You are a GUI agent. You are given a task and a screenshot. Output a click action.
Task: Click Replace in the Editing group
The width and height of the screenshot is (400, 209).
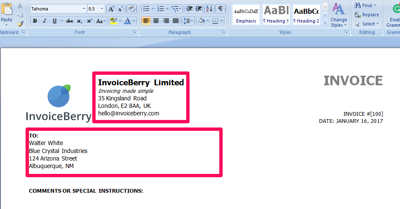tap(367, 15)
